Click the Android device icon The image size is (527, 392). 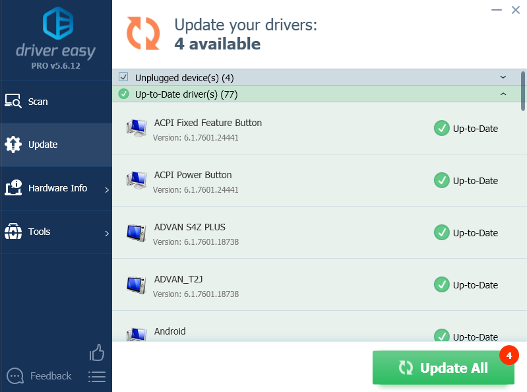pos(137,335)
